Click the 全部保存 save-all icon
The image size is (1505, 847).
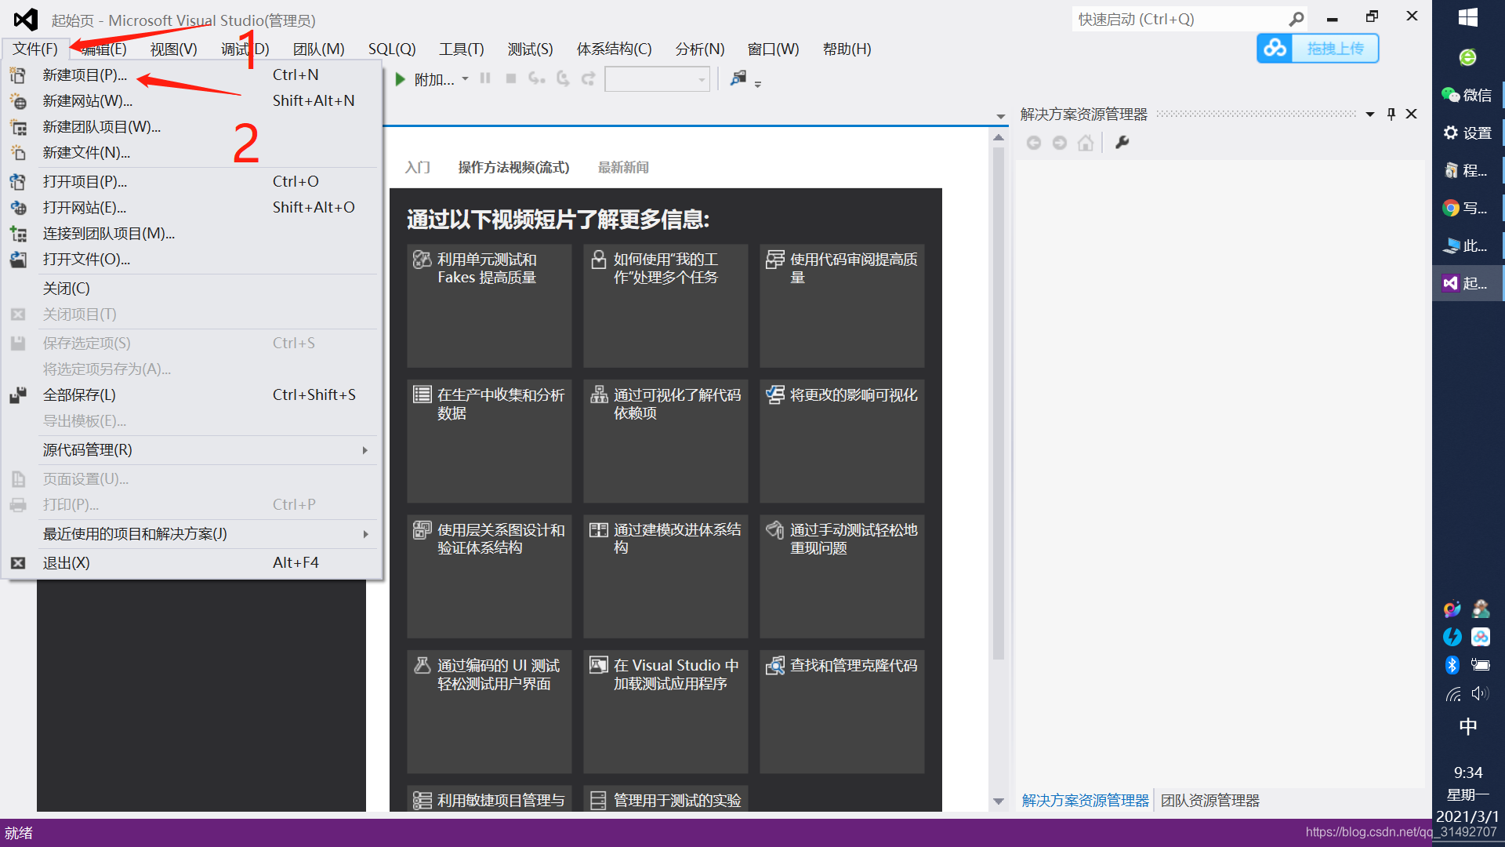(17, 394)
